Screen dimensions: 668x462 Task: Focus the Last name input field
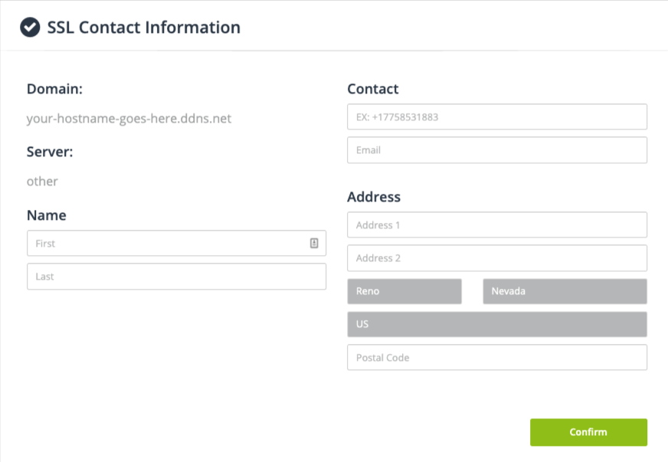point(176,277)
